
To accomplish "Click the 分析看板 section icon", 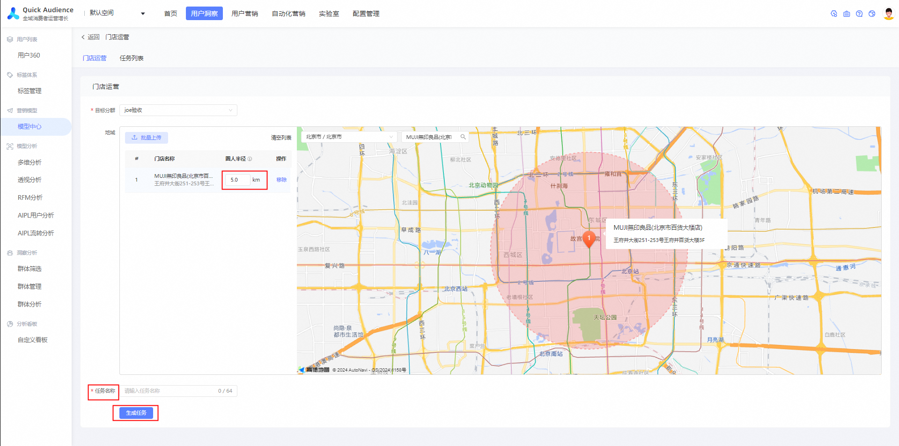I will click(x=10, y=324).
